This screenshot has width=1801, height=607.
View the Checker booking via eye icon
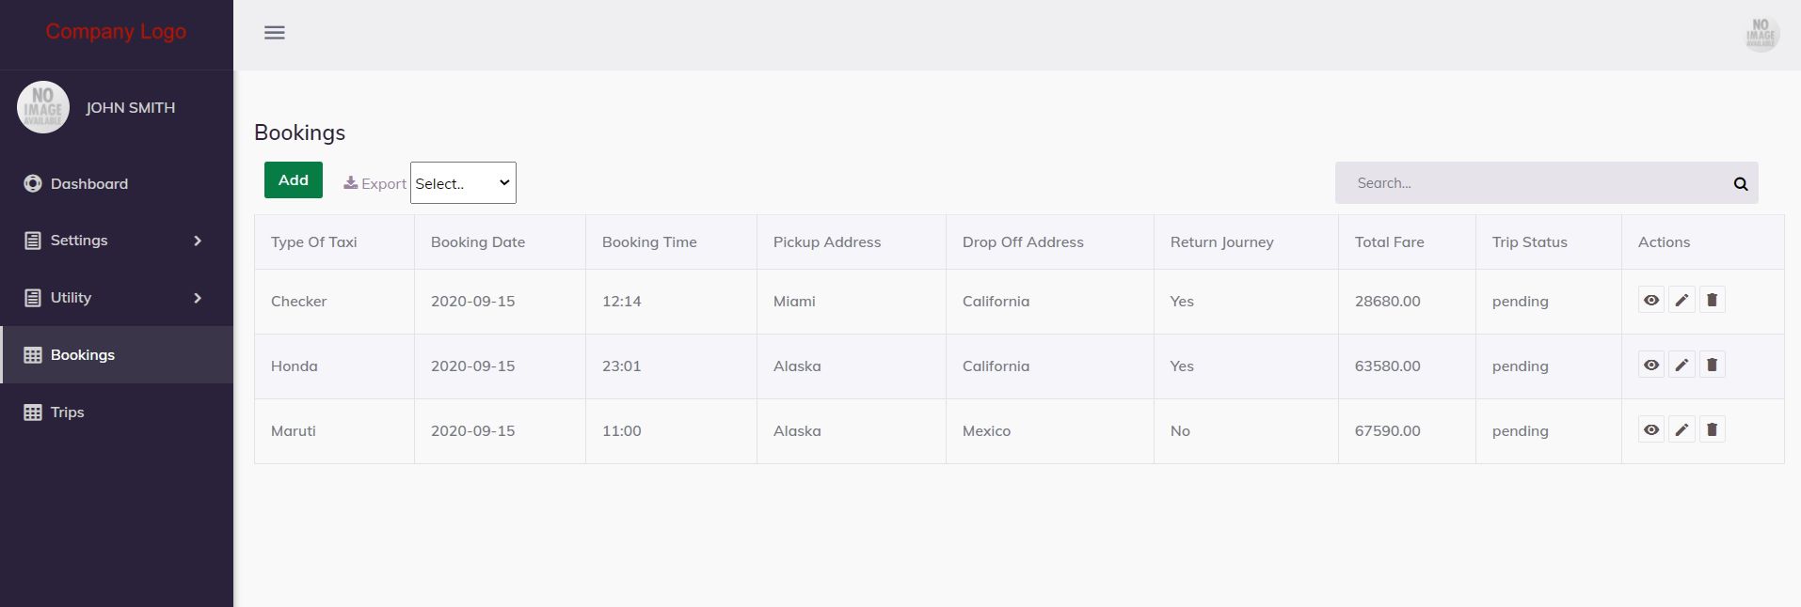tap(1651, 301)
